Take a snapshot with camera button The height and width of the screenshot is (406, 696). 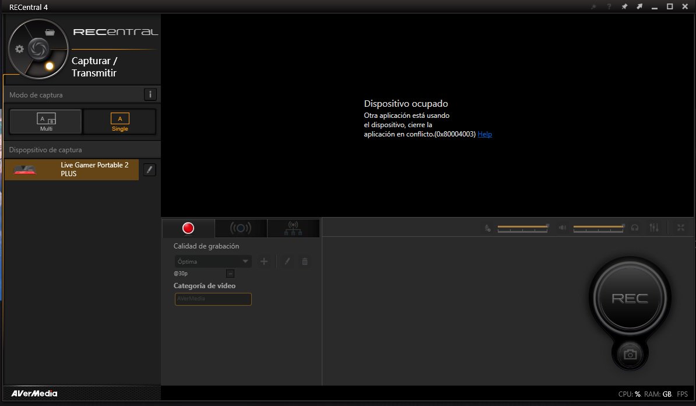[630, 354]
